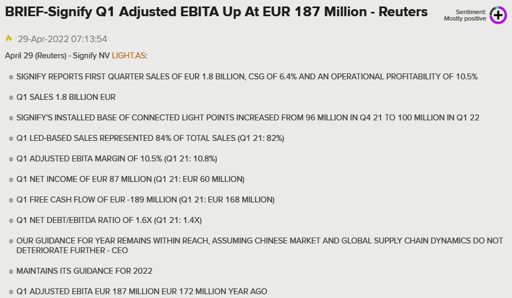The width and height of the screenshot is (512, 298).
Task: Click bullet marker beside Q1 SALES 1.8 BILLION
Action: point(11,98)
